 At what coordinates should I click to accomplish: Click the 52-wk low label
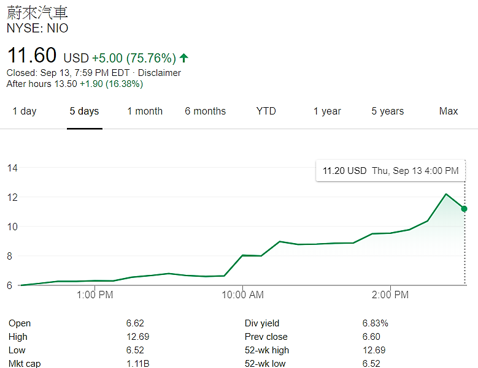[265, 364]
